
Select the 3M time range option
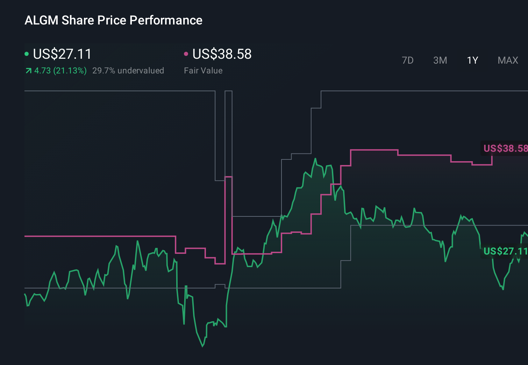[x=440, y=60]
